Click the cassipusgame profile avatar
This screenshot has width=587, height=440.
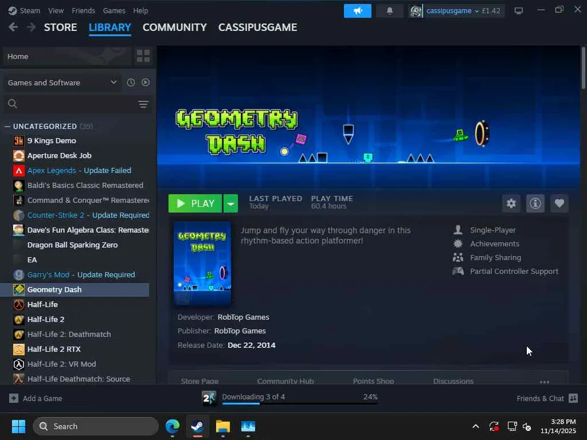pyautogui.click(x=416, y=11)
